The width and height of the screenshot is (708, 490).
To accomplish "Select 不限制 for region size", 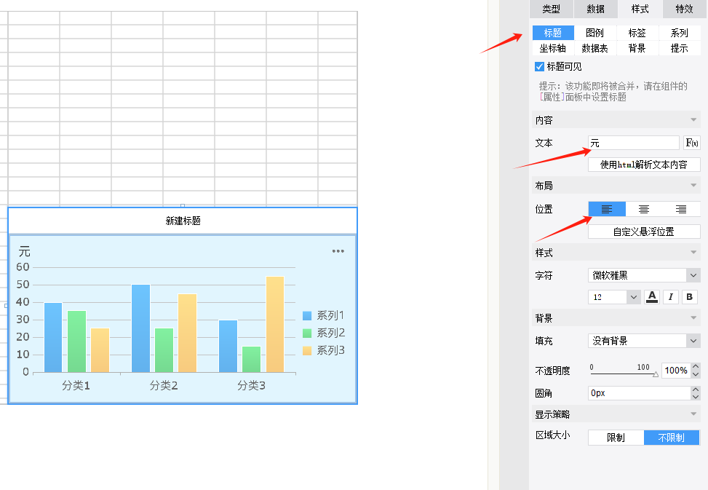I will tap(672, 437).
